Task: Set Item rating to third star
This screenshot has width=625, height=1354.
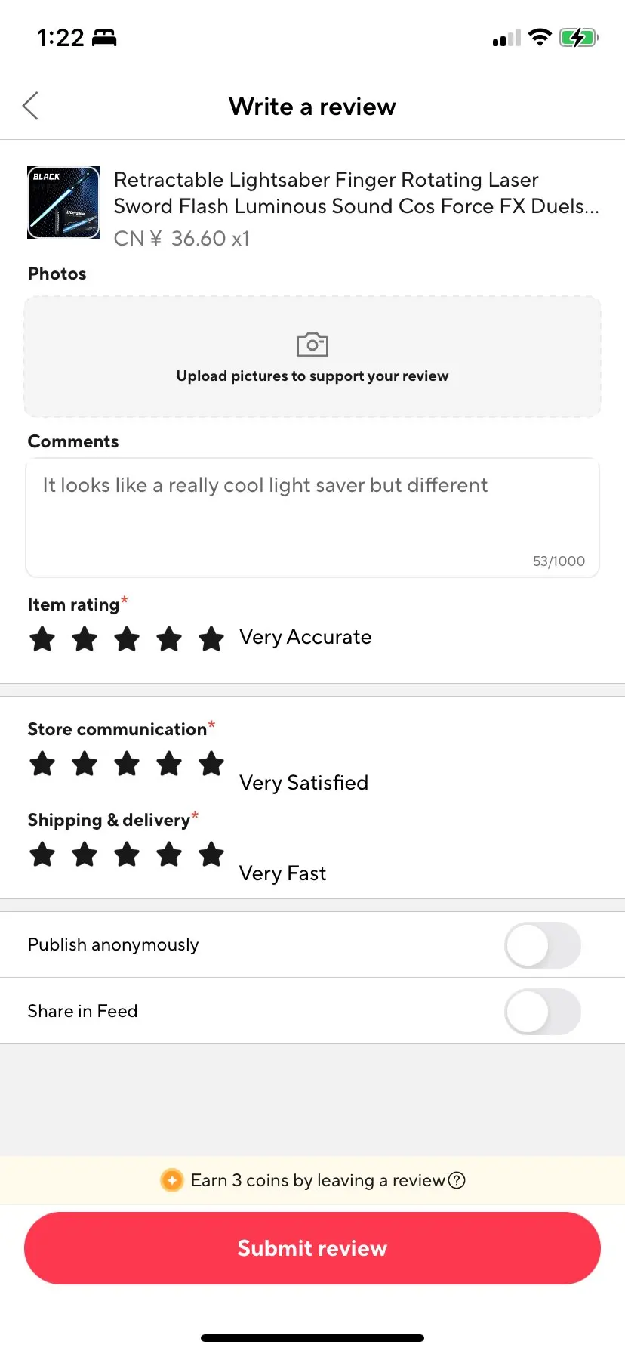Action: pos(127,638)
